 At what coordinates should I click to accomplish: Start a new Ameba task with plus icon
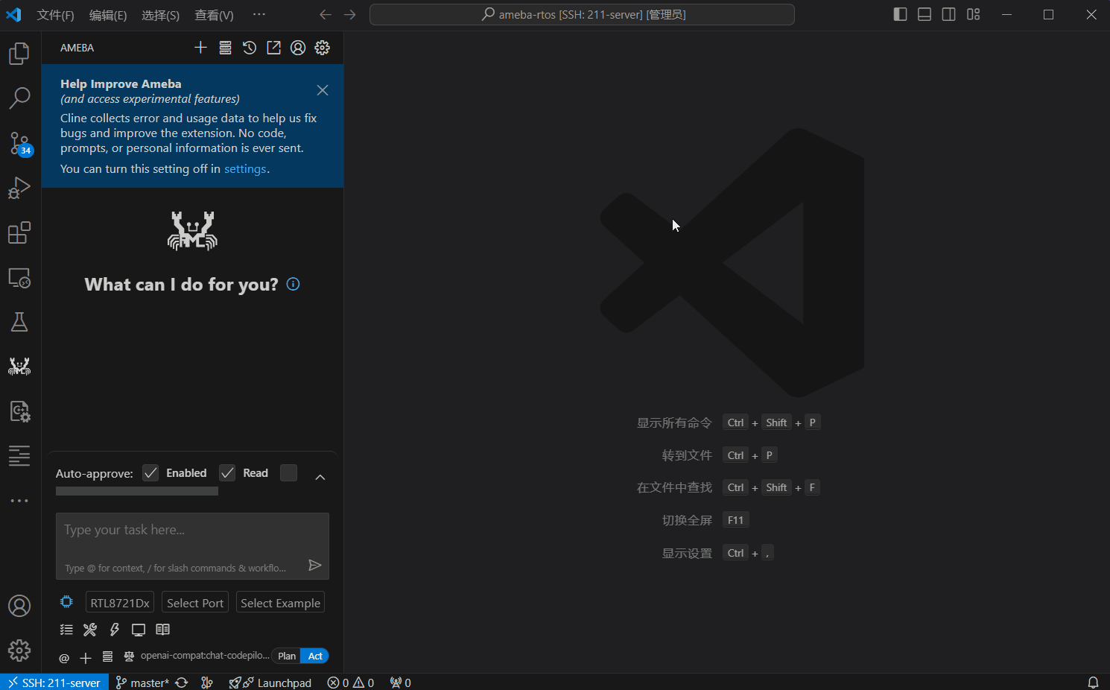tap(200, 48)
